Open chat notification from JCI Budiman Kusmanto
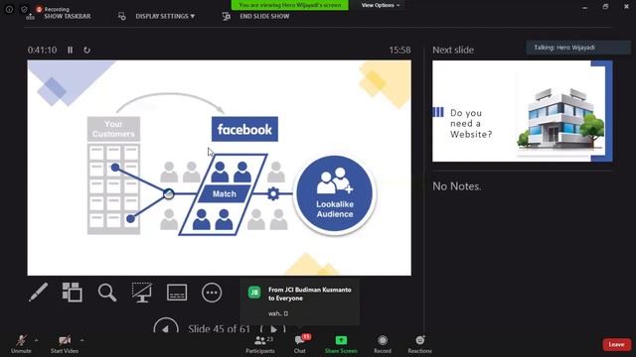 pos(300,301)
